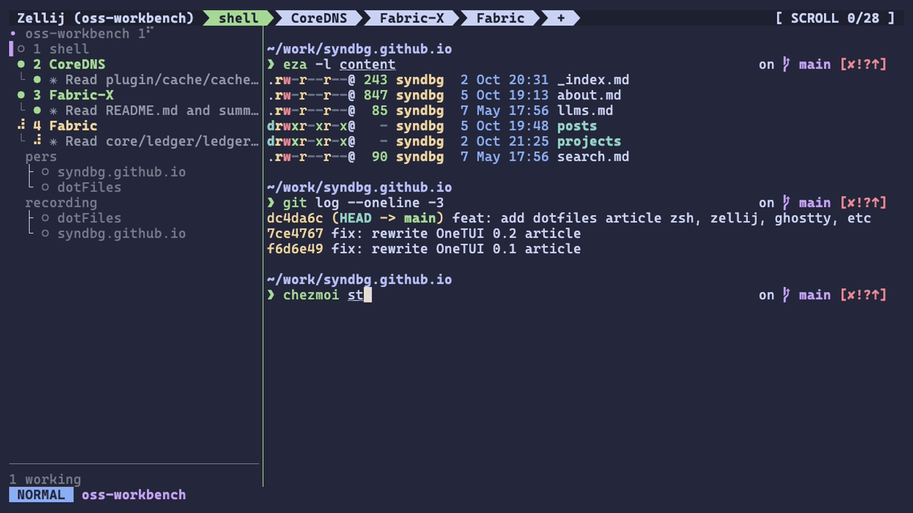
Task: Click git branch icon on chezmoi prompt line
Action: [x=786, y=295]
